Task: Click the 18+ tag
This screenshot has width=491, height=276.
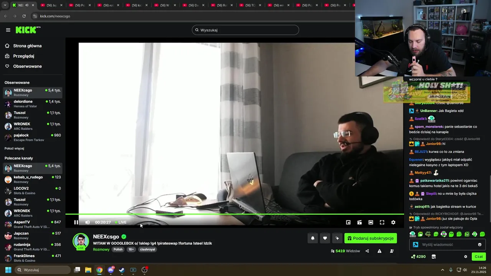Action: click(x=131, y=250)
